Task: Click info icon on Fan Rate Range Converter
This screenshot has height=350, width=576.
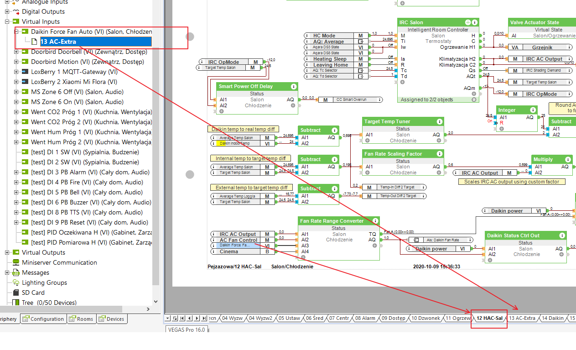Action: click(374, 221)
